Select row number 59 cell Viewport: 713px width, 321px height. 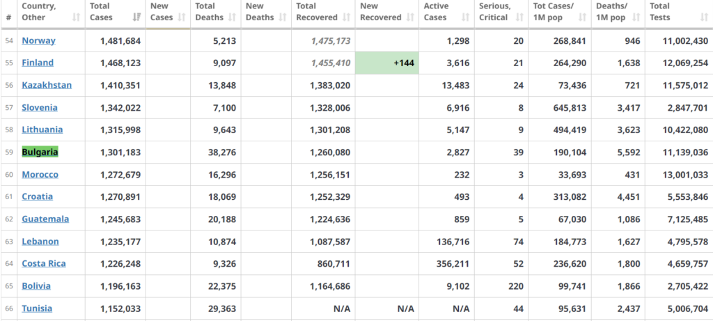point(9,152)
